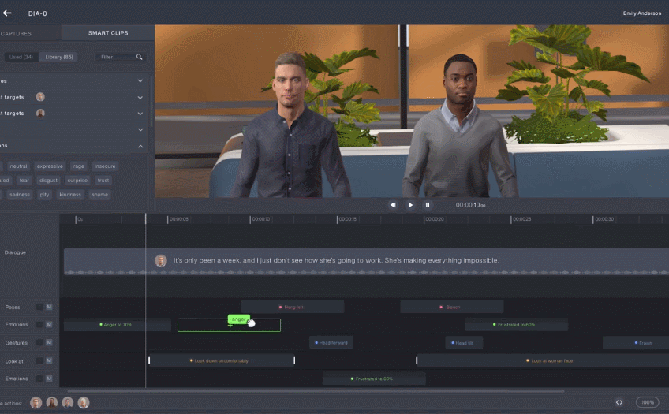Open the 100% zoom level dropdown
The width and height of the screenshot is (669, 414).
click(x=648, y=402)
